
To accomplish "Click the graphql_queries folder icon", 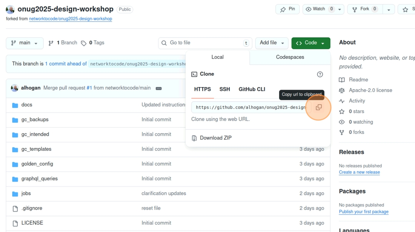I will 15,179.
